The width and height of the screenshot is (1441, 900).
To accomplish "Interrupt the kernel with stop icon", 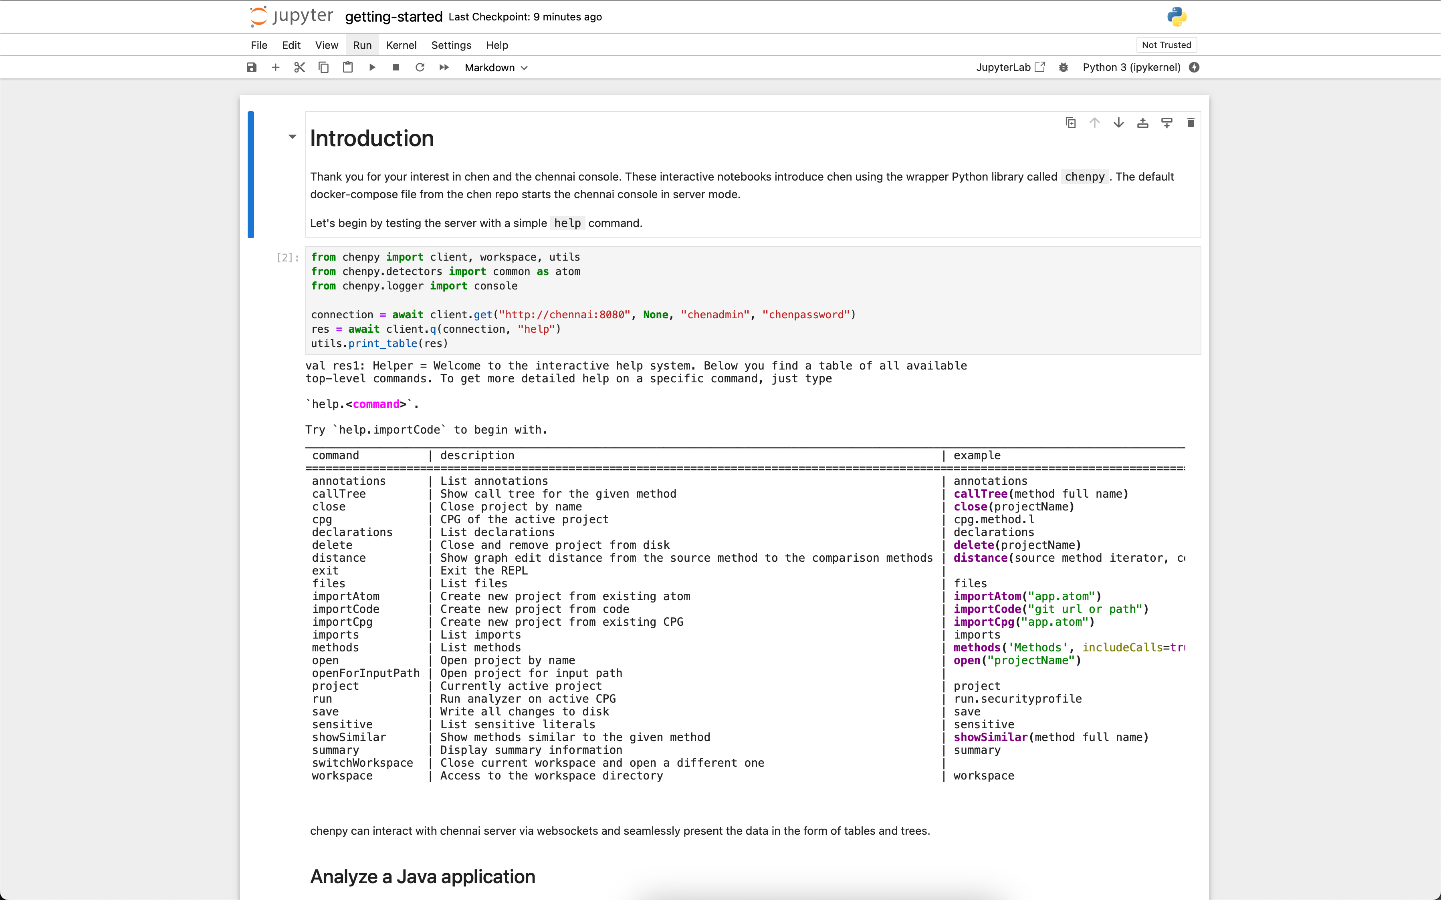I will (x=396, y=67).
